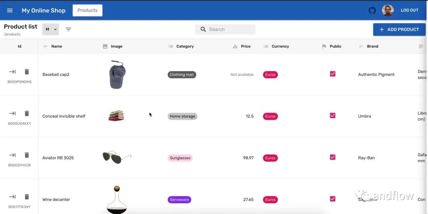
Task: Click the filter list icon
Action: [x=69, y=29]
